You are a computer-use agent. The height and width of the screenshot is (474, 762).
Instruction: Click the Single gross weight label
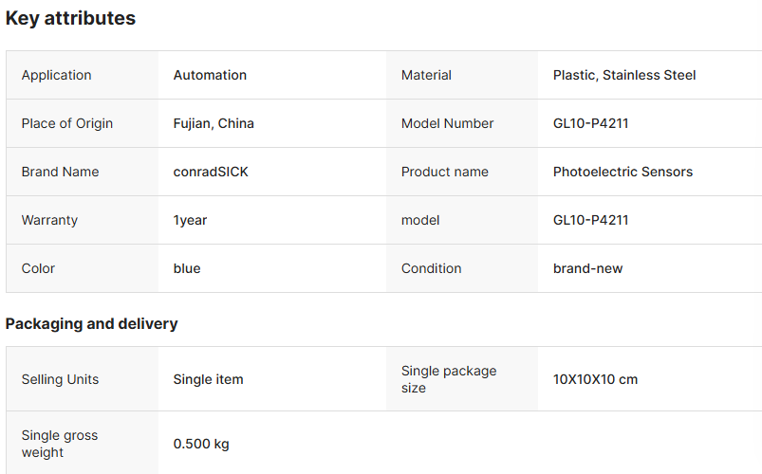[x=60, y=444]
